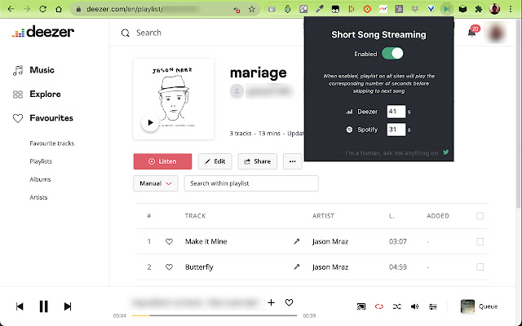Open Playlists in sidebar
Image resolution: width=522 pixels, height=326 pixels.
pos(41,161)
